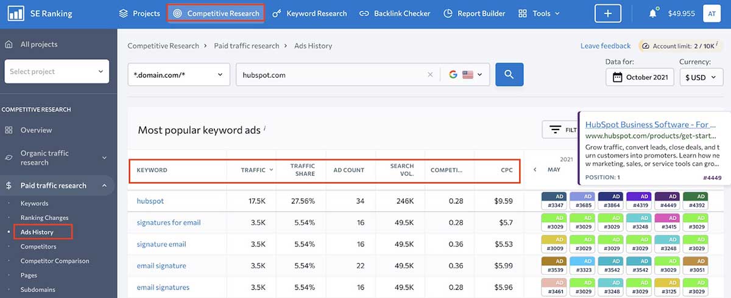Open Keywords under Paid traffic research
This screenshot has width=731, height=298.
[34, 203]
